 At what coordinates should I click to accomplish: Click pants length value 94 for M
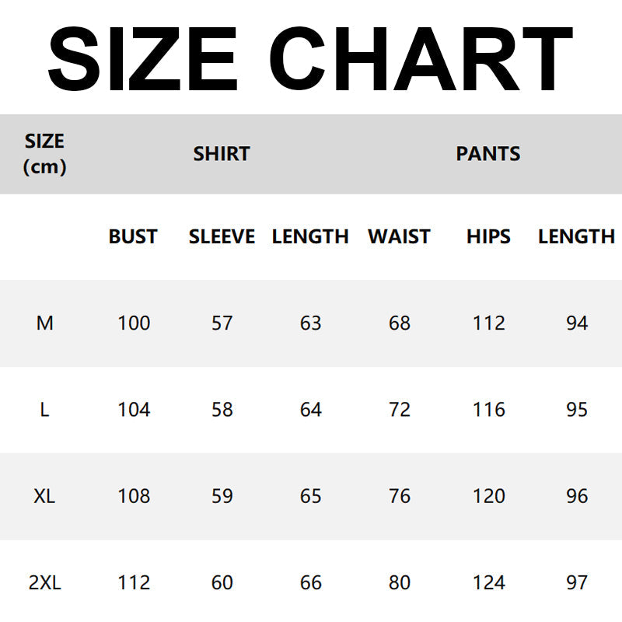point(577,323)
